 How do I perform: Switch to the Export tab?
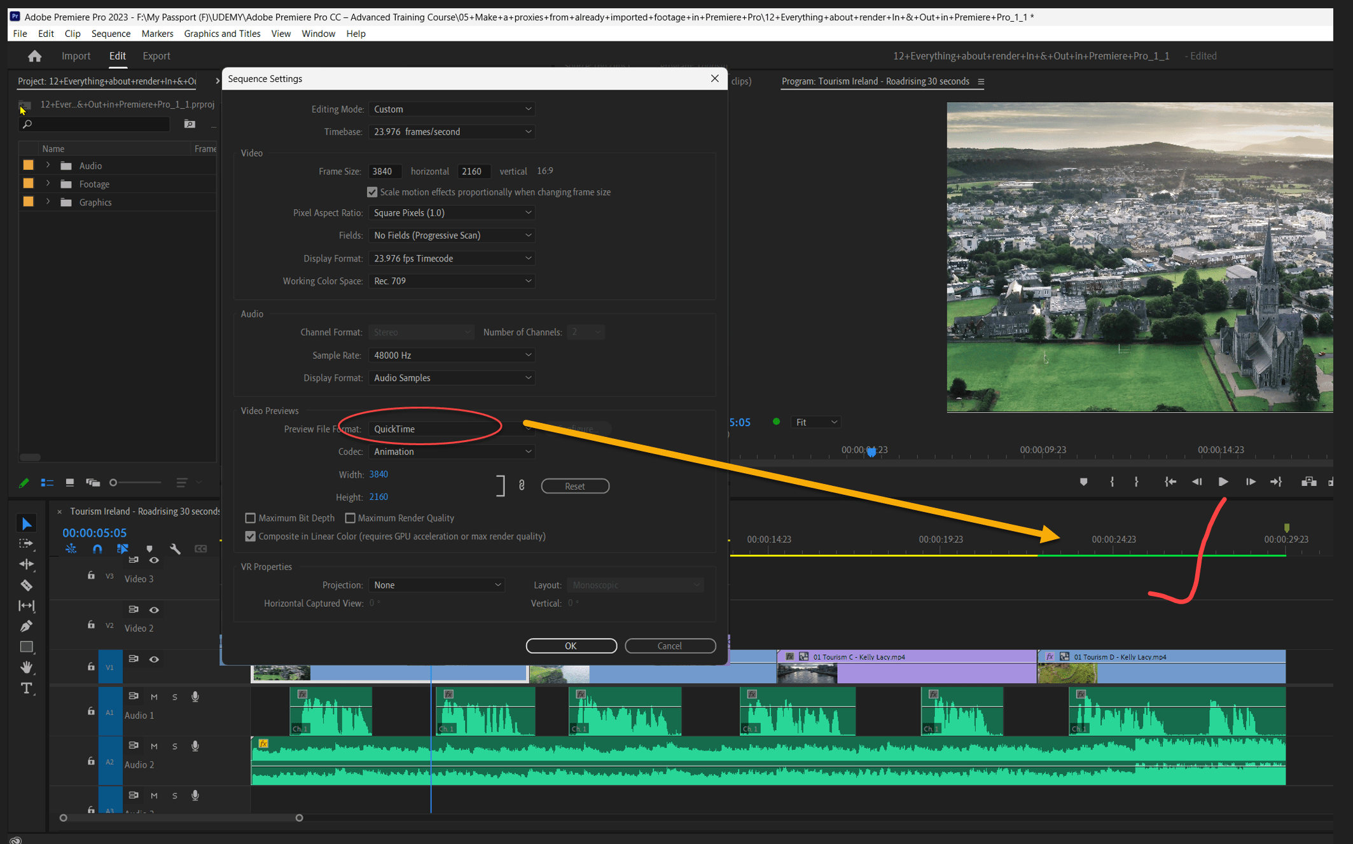156,56
